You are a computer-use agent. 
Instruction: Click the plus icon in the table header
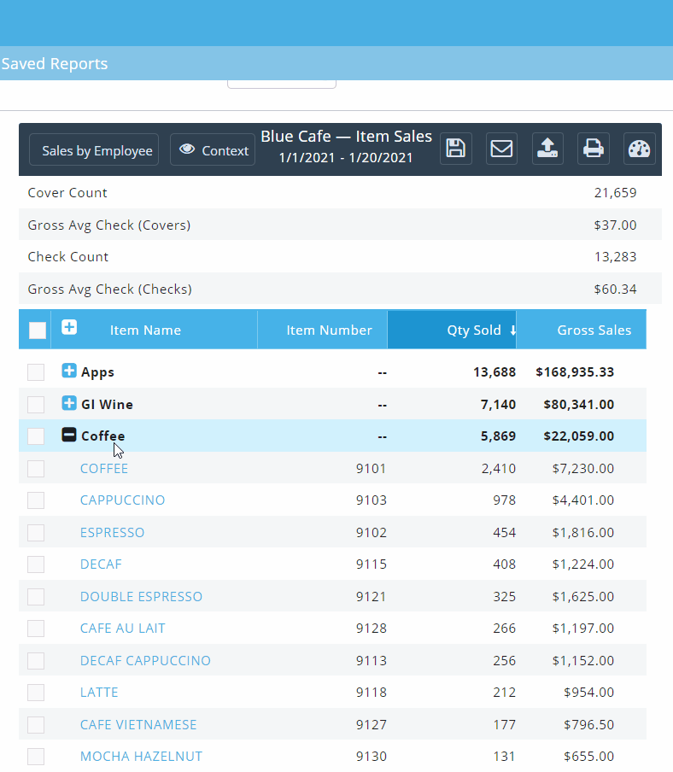pos(69,328)
